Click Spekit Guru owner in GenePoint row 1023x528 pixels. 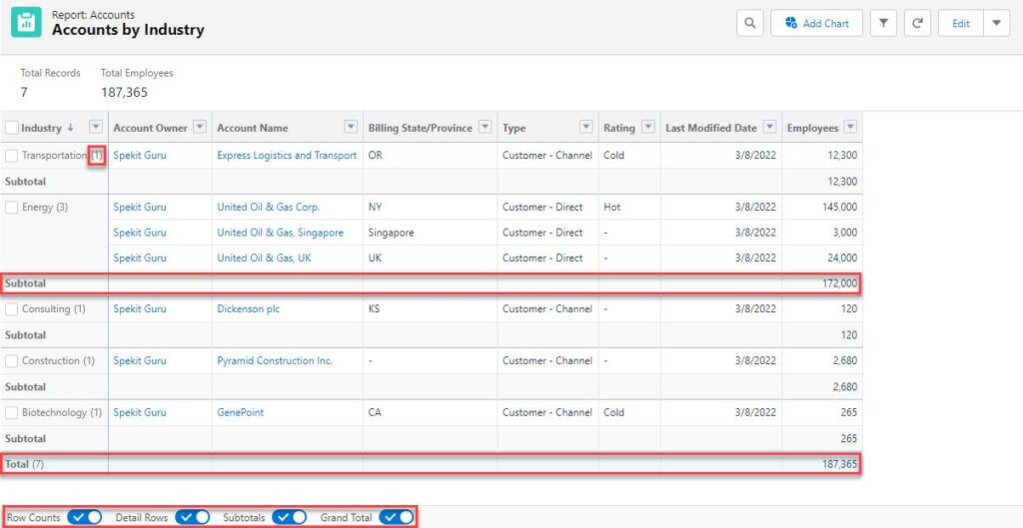pyautogui.click(x=140, y=412)
